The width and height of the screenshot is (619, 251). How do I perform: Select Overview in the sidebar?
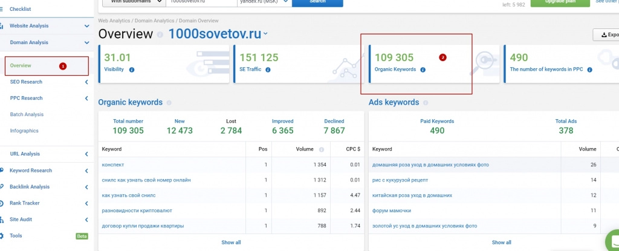tap(21, 65)
